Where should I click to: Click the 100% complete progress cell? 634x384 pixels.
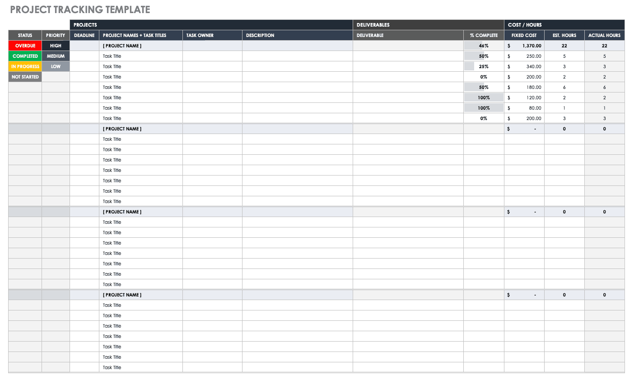point(483,97)
